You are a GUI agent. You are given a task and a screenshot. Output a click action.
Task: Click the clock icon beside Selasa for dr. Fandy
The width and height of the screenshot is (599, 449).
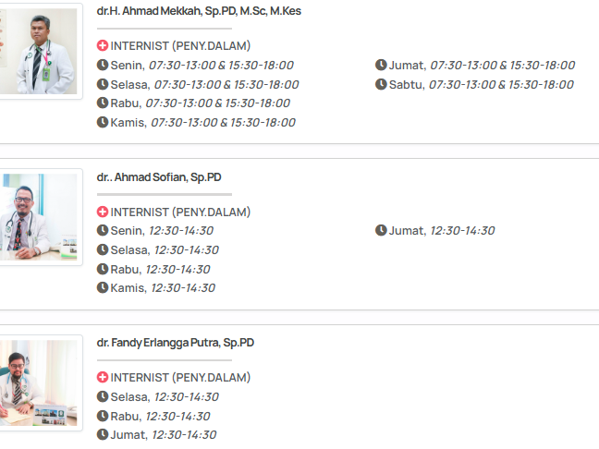[103, 397]
